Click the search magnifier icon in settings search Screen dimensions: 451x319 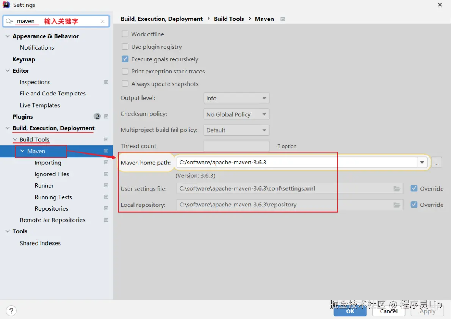(9, 21)
